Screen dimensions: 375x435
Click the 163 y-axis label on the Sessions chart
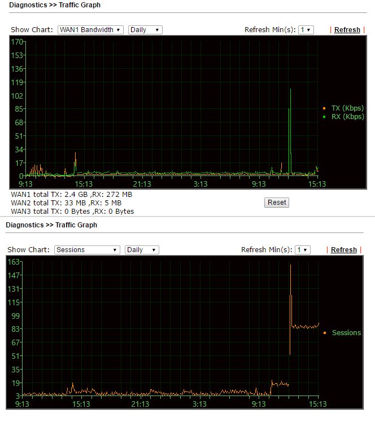pos(14,262)
